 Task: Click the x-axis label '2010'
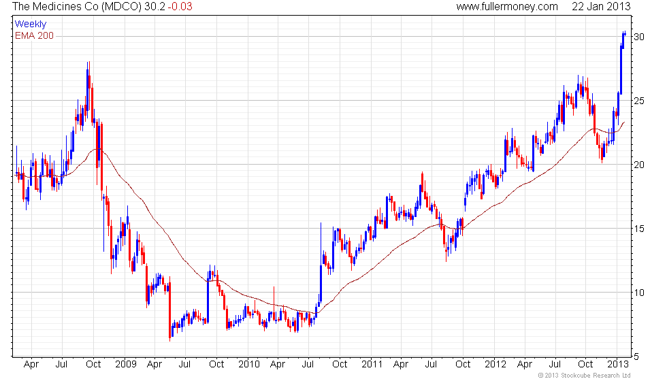(249, 365)
